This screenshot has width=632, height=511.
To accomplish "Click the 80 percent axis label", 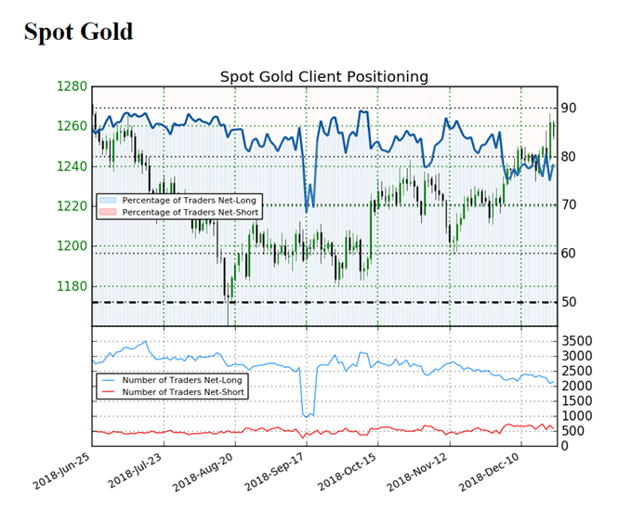I will [569, 157].
